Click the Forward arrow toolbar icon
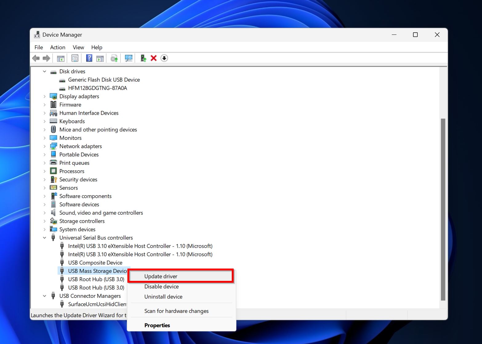This screenshot has height=344, width=482. pyautogui.click(x=46, y=58)
